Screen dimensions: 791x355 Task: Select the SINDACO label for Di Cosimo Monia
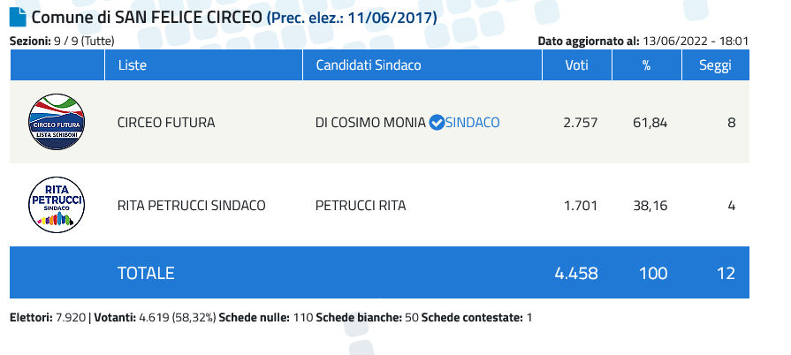473,123
